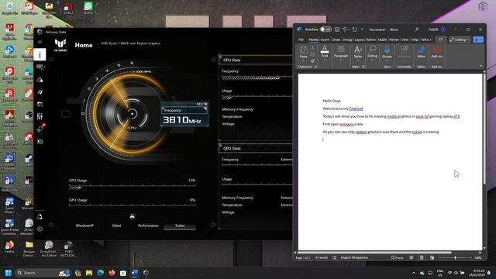Switch to Print Layout view in Word status bar
The image size is (496, 279).
[x=422, y=258]
